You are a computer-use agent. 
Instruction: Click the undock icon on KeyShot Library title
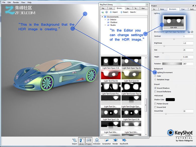147,5
